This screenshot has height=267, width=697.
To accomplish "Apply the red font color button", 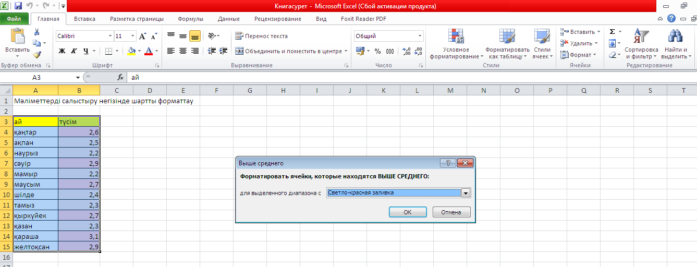I will 149,51.
